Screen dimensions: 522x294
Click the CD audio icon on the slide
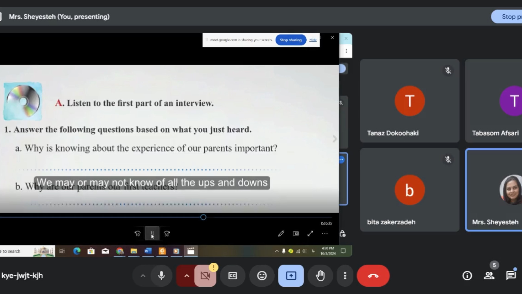[x=23, y=101]
